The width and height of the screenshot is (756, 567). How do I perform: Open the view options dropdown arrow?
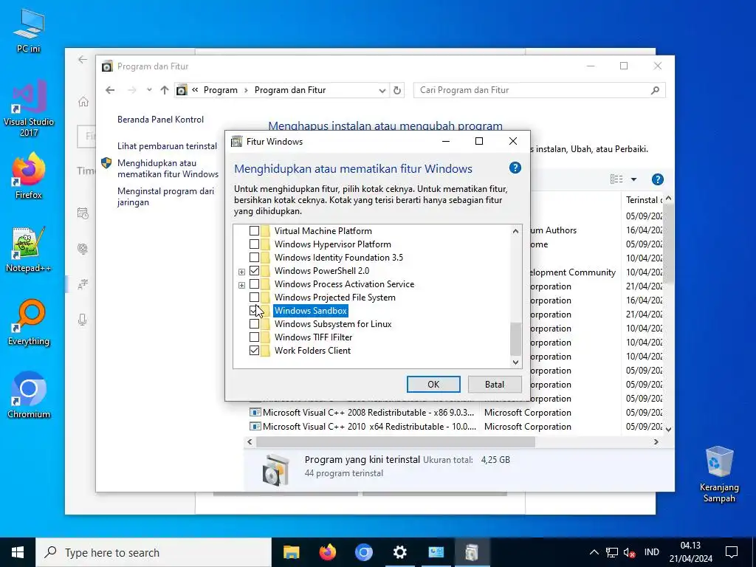pyautogui.click(x=633, y=179)
